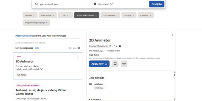Expand the Programming language filter
This screenshot has width=202, height=101.
pyautogui.click(x=36, y=23)
